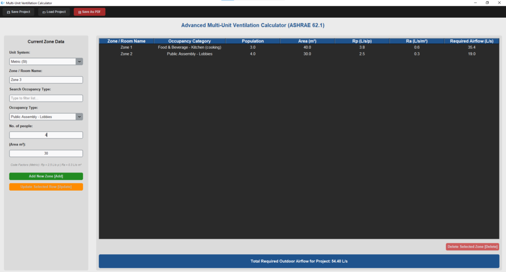Click Public Assembly - Lobbies table cell

click(x=190, y=54)
